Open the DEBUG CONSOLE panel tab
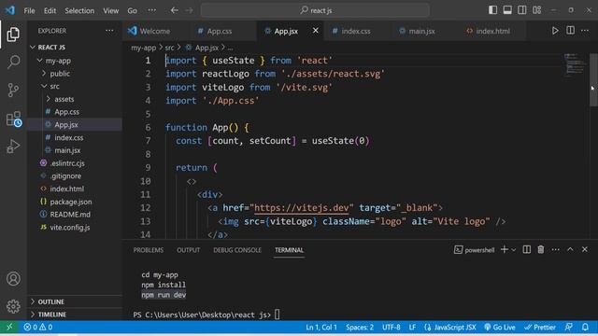Screen dimensions: 598x336 pyautogui.click(x=237, y=250)
